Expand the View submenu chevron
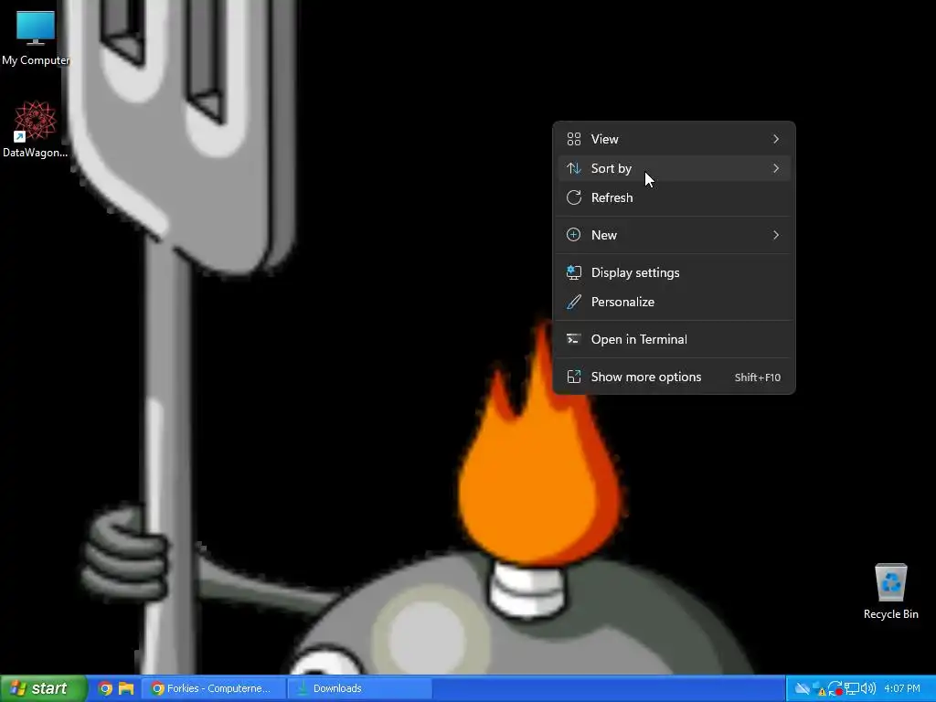Image resolution: width=936 pixels, height=702 pixels. [776, 139]
